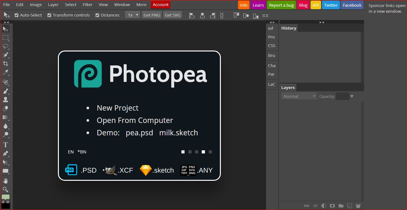Toggle the Distances checkbox off
Image resolution: width=407 pixels, height=210 pixels.
pos(97,15)
